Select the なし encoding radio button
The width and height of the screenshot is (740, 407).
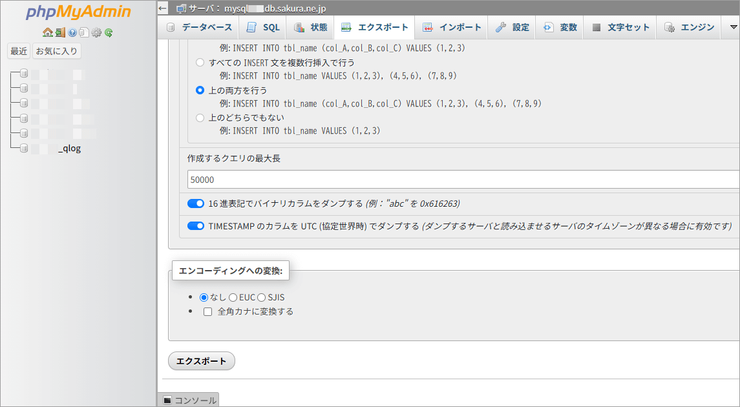(204, 297)
